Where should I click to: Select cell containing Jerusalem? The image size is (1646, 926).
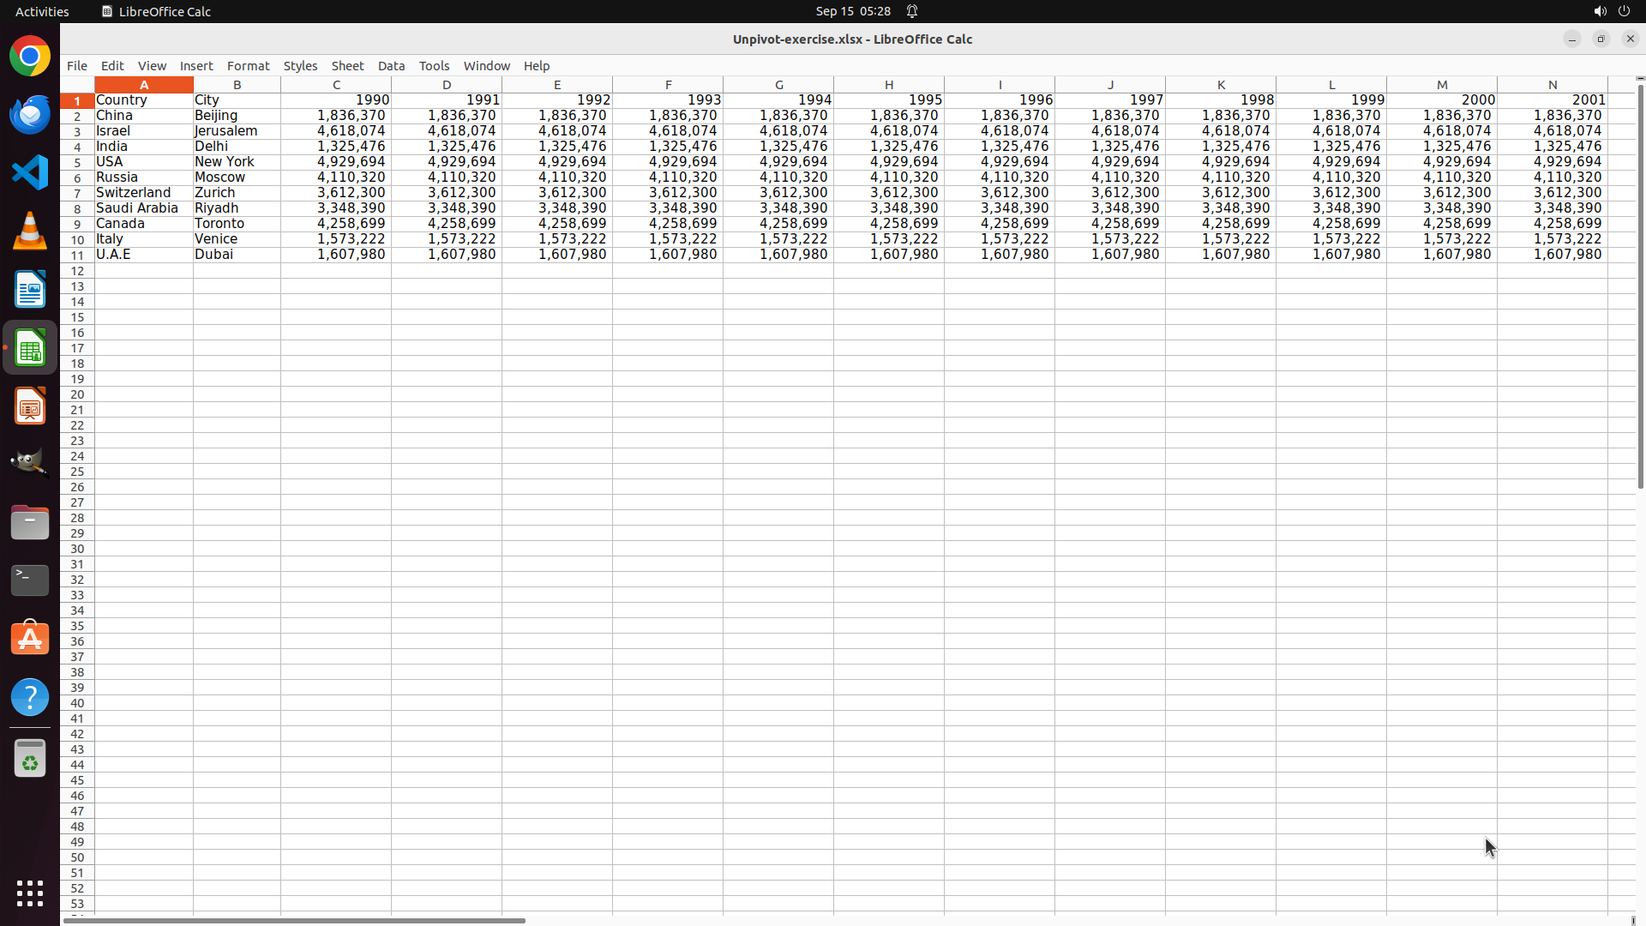click(x=236, y=131)
